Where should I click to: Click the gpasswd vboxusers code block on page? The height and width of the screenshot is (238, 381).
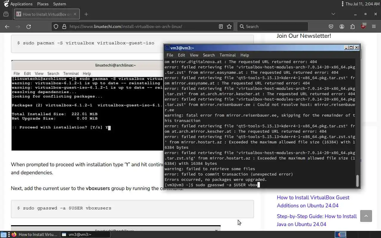pyautogui.click(x=132, y=209)
